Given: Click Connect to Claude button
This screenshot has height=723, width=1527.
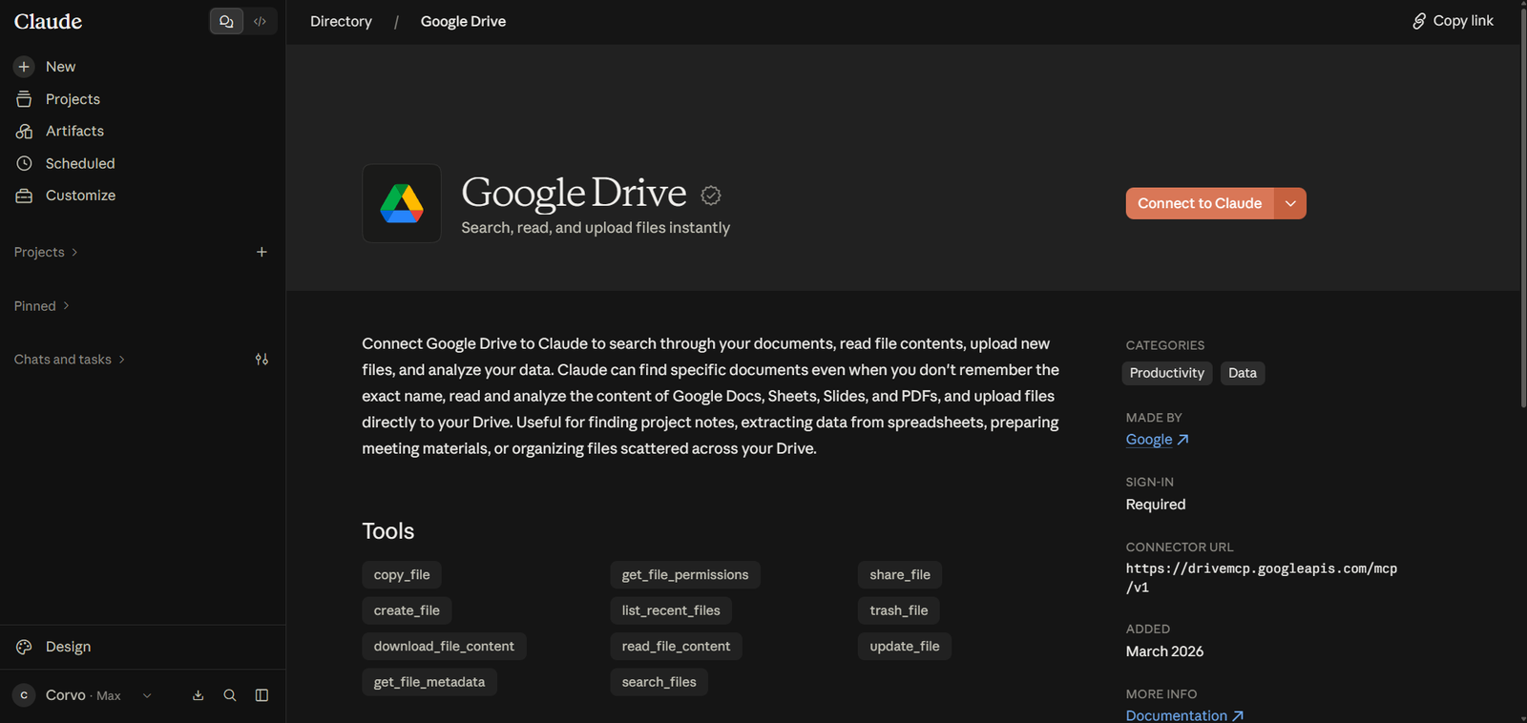Looking at the screenshot, I should click(1200, 203).
